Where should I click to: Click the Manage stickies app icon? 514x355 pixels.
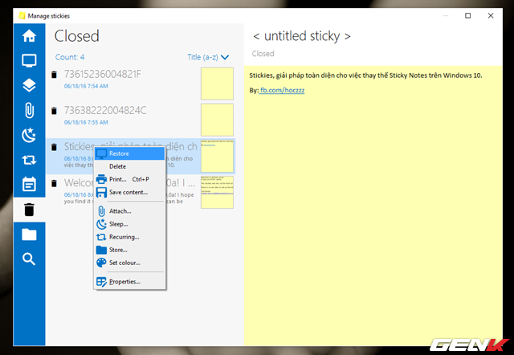coord(22,16)
